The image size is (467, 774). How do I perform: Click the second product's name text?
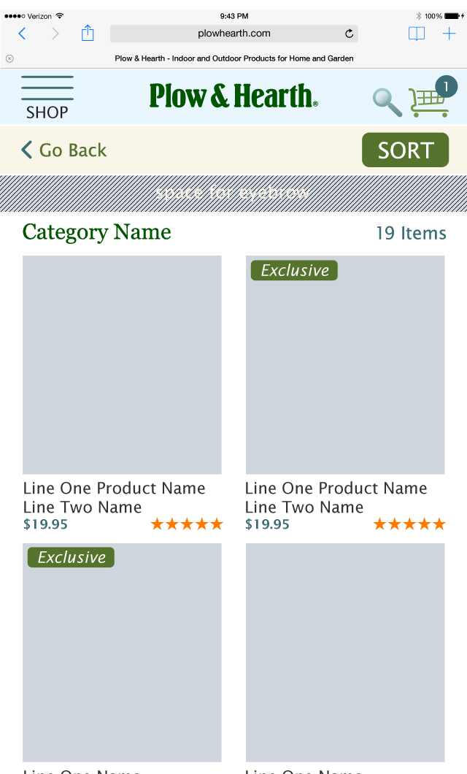click(336, 497)
